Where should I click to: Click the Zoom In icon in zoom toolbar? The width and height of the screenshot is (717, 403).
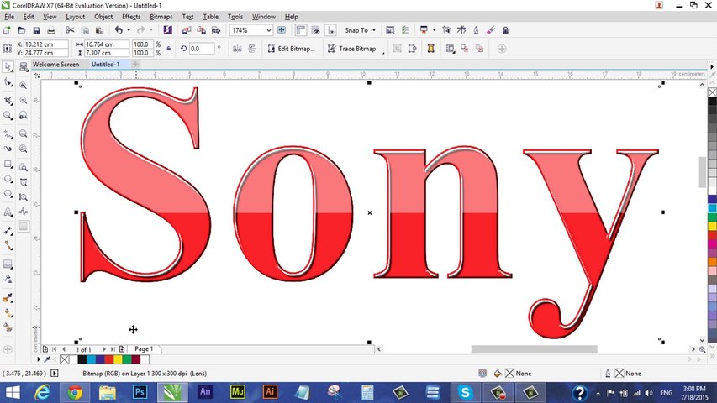point(24,86)
